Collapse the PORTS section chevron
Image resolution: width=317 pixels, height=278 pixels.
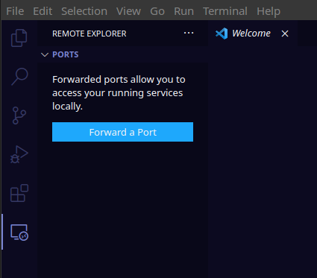(45, 54)
